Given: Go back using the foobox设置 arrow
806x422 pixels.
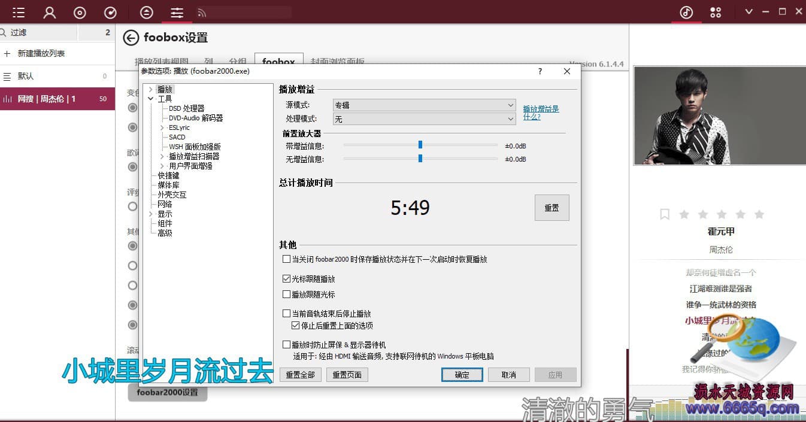Looking at the screenshot, I should pyautogui.click(x=131, y=38).
